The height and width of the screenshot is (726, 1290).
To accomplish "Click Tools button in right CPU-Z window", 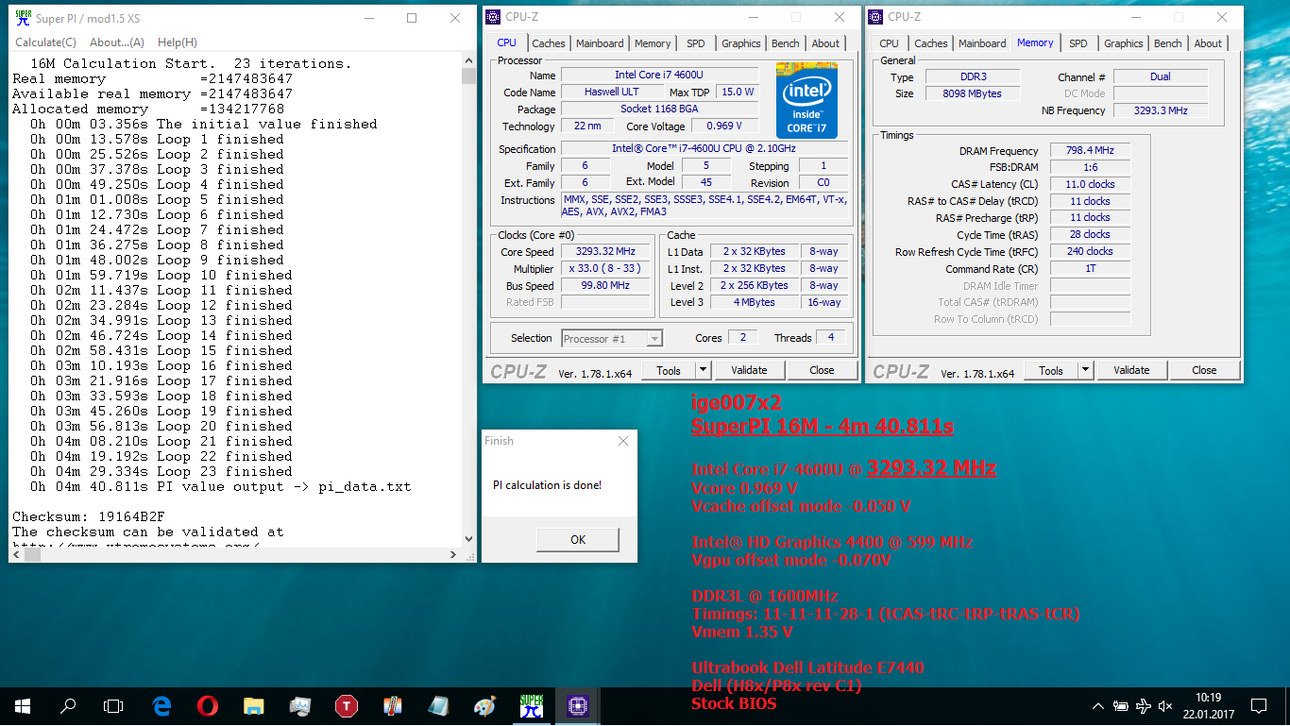I will click(1051, 370).
